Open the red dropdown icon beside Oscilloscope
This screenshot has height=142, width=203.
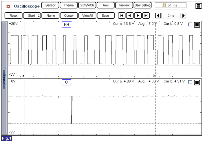tap(8, 6)
